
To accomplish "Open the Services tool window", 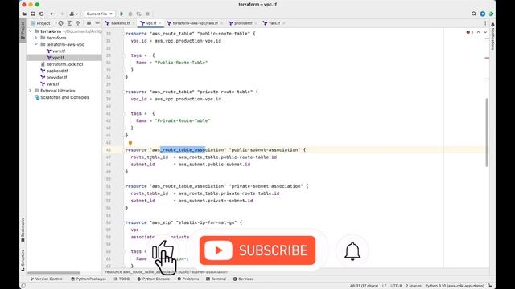I will (x=243, y=279).
